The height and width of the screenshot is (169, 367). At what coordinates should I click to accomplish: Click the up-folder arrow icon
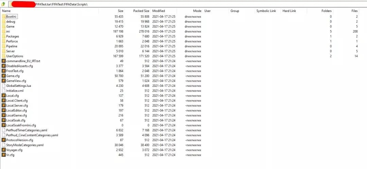point(3,4)
